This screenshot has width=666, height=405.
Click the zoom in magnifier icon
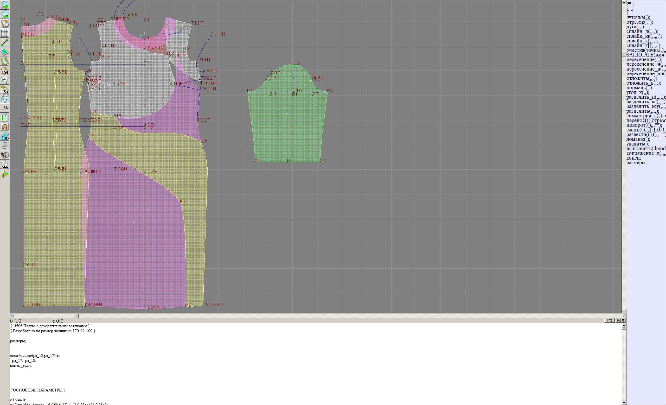(5, 5)
